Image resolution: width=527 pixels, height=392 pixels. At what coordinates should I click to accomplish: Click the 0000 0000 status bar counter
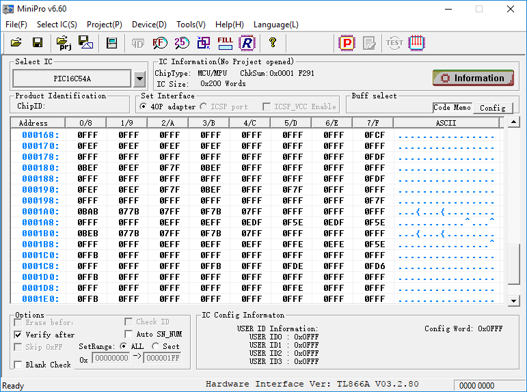(476, 386)
